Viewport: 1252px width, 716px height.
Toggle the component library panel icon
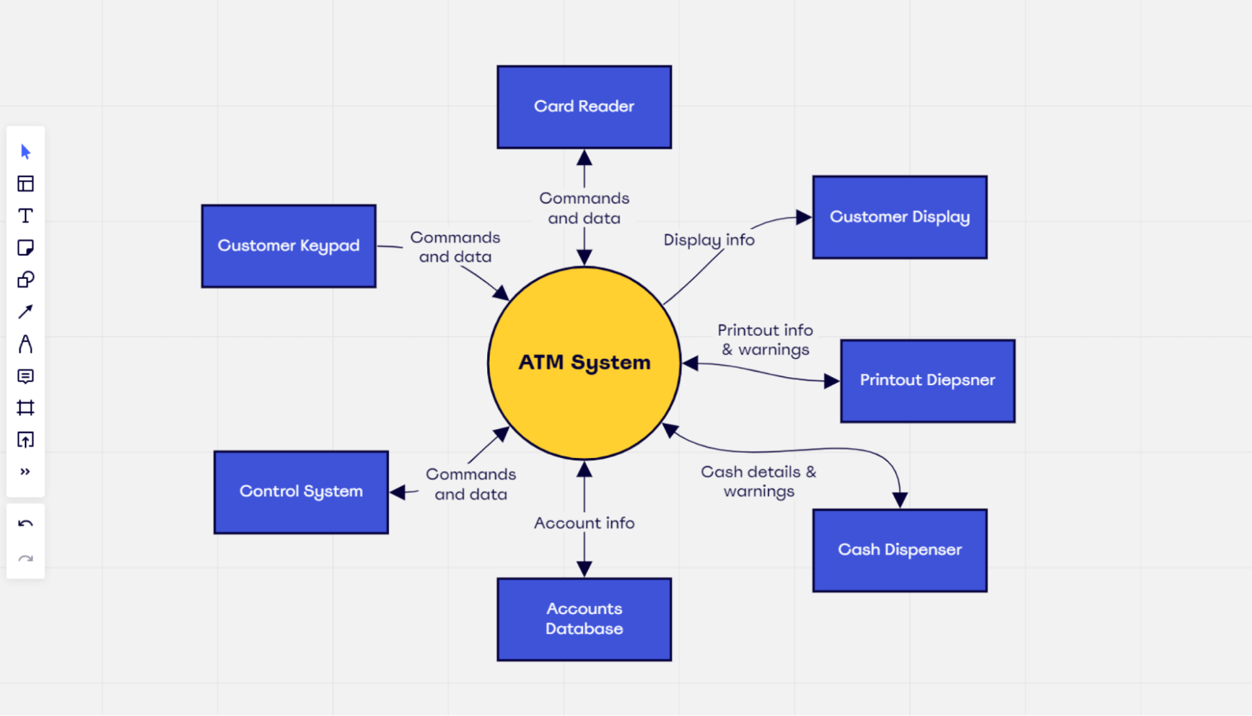(x=26, y=184)
